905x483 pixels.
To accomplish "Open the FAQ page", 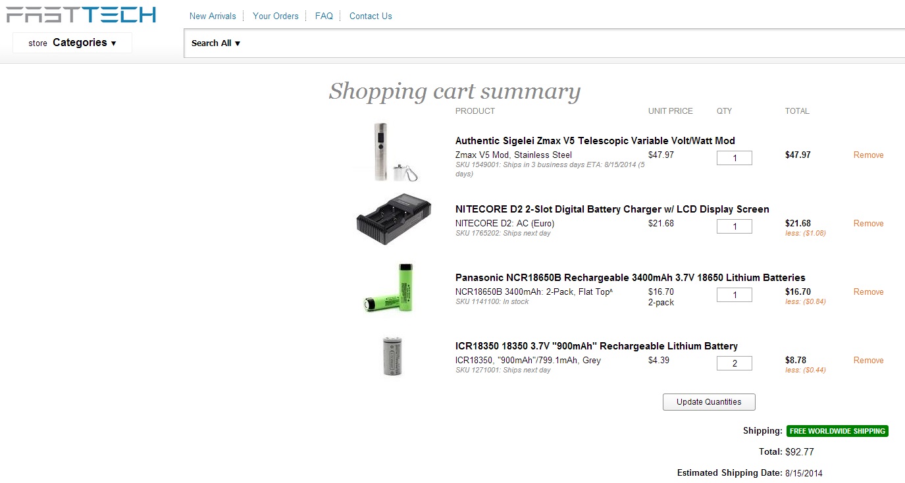I will coord(324,16).
